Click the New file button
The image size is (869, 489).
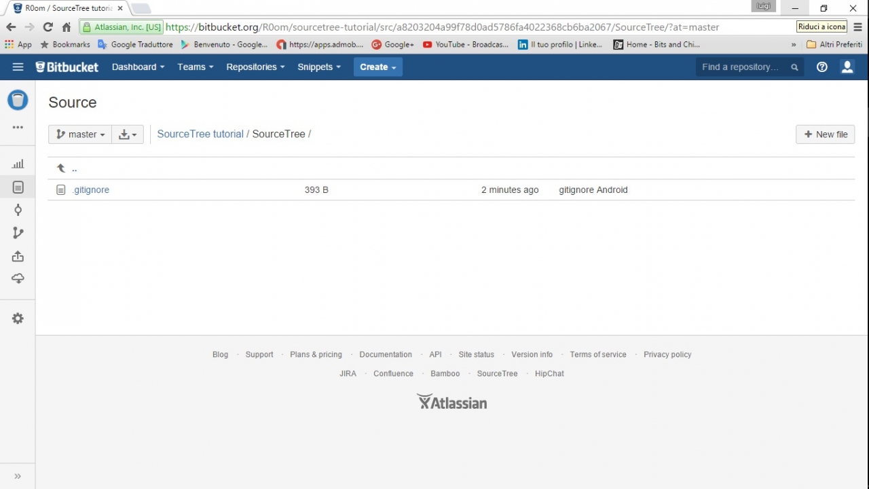825,134
